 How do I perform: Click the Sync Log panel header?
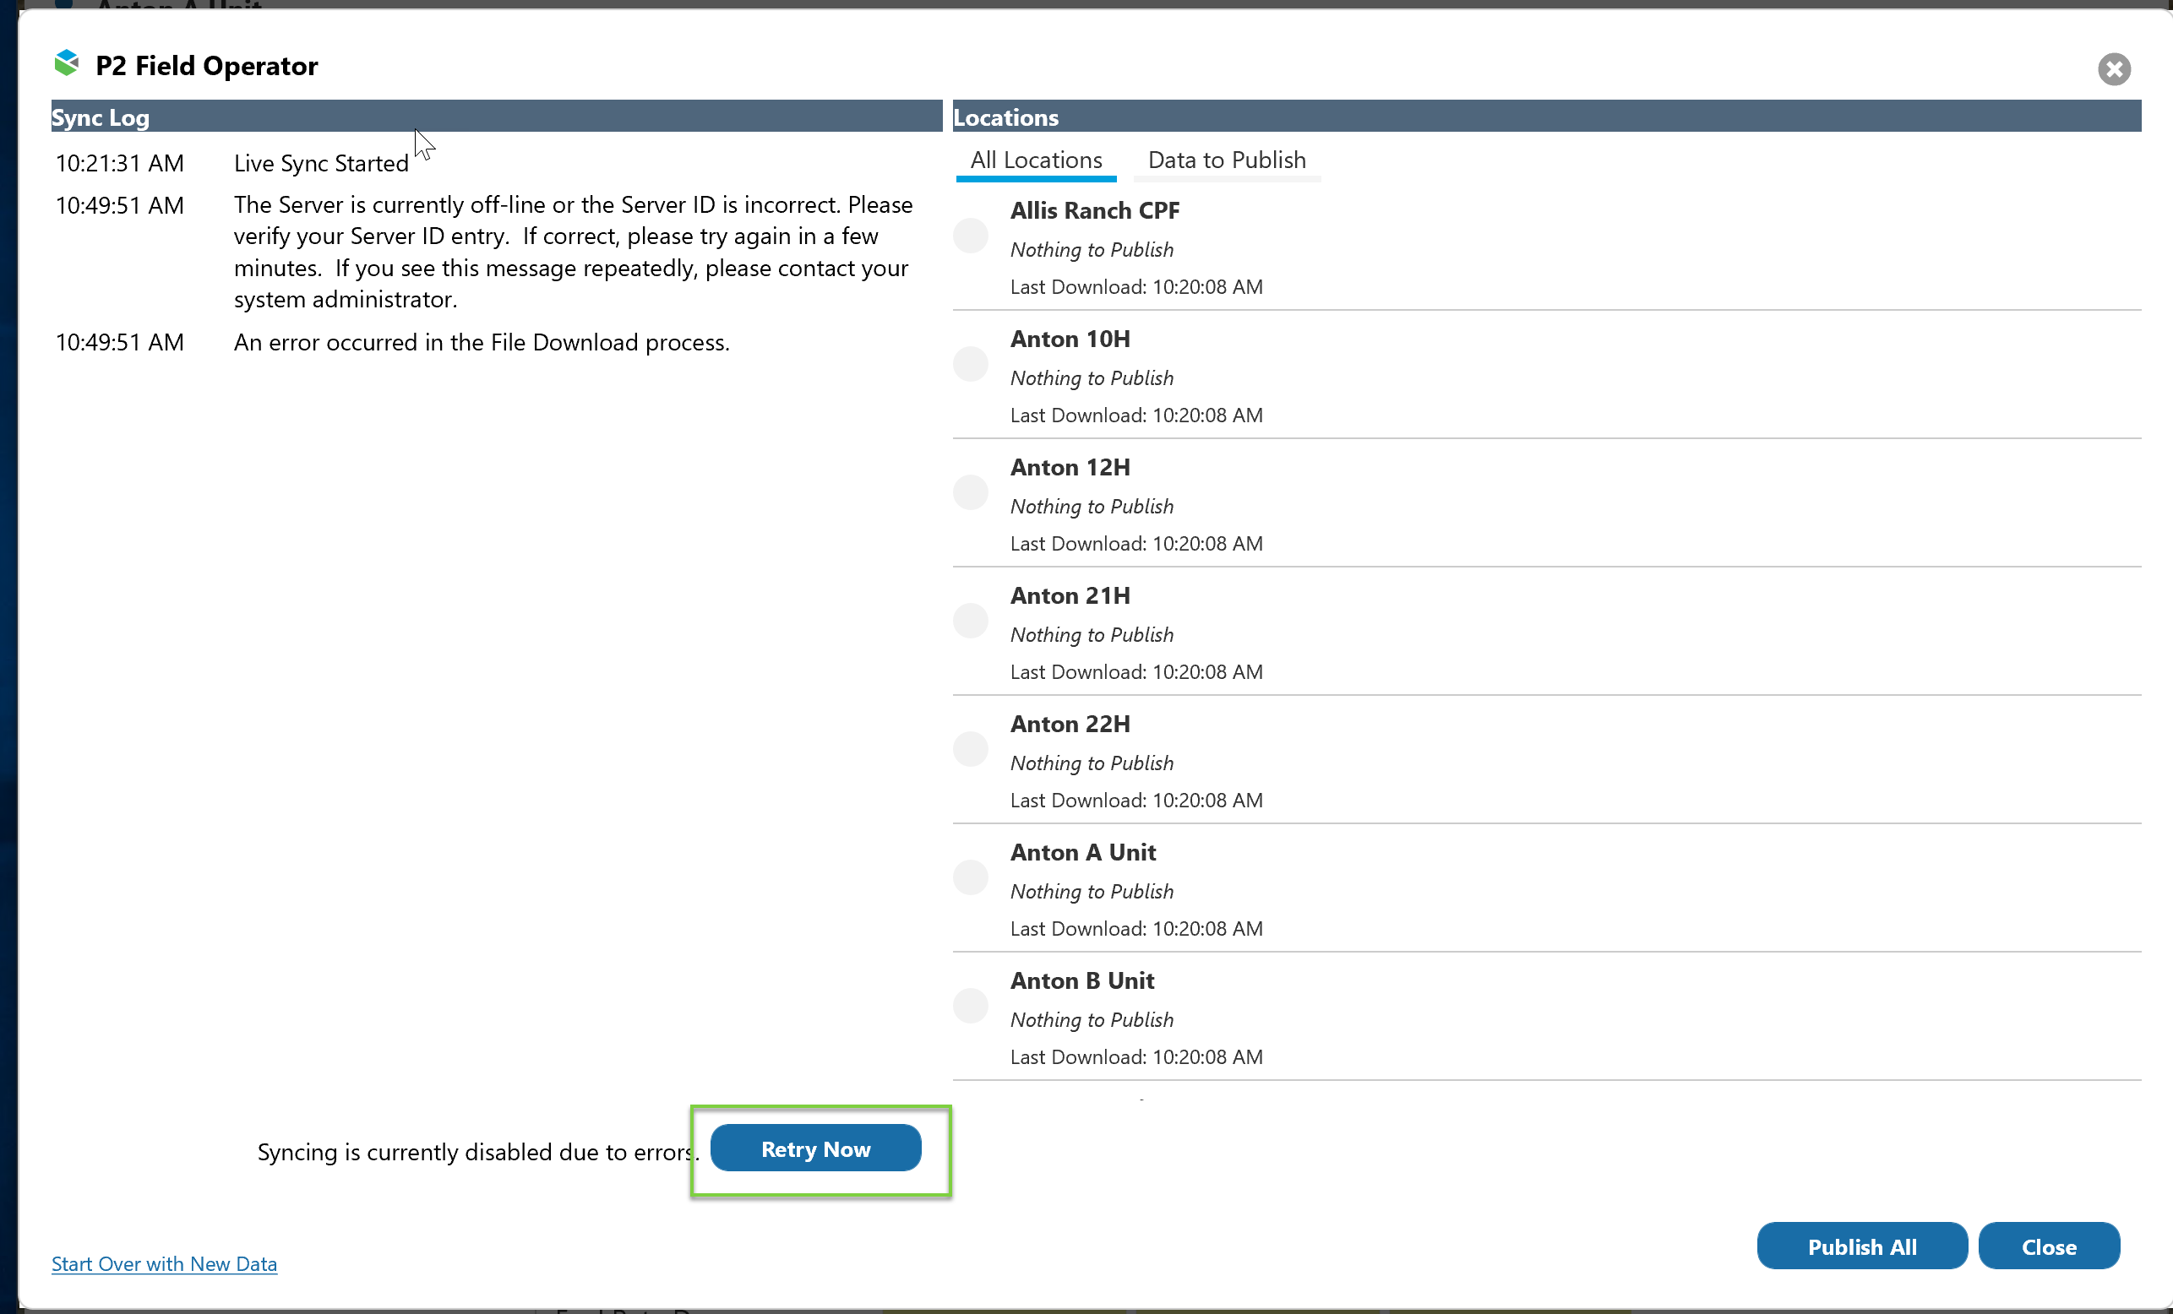496,117
